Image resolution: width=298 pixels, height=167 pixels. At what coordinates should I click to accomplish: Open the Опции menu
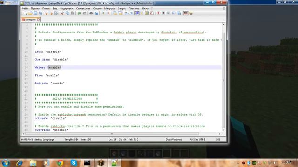pos(97,8)
